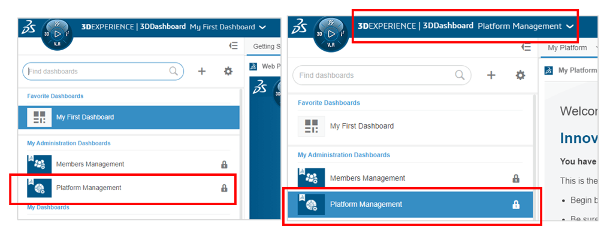Click My Administration Dashboards heading in left window
Viewport: 607px width, 232px height.
[x=69, y=144]
